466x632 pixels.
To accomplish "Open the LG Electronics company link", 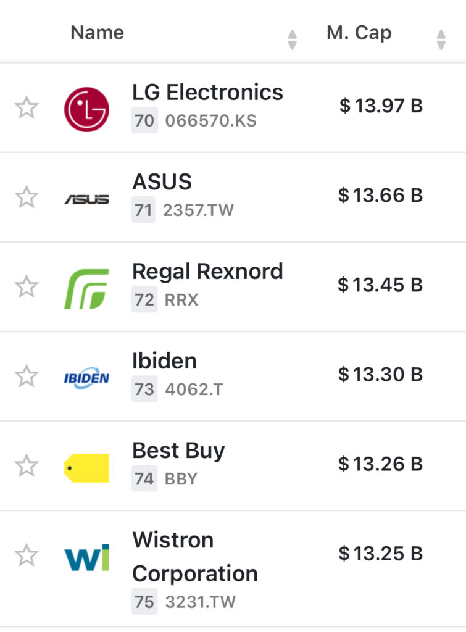I will pyautogui.click(x=207, y=93).
